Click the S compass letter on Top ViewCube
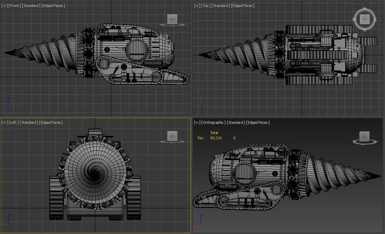 click(x=365, y=30)
